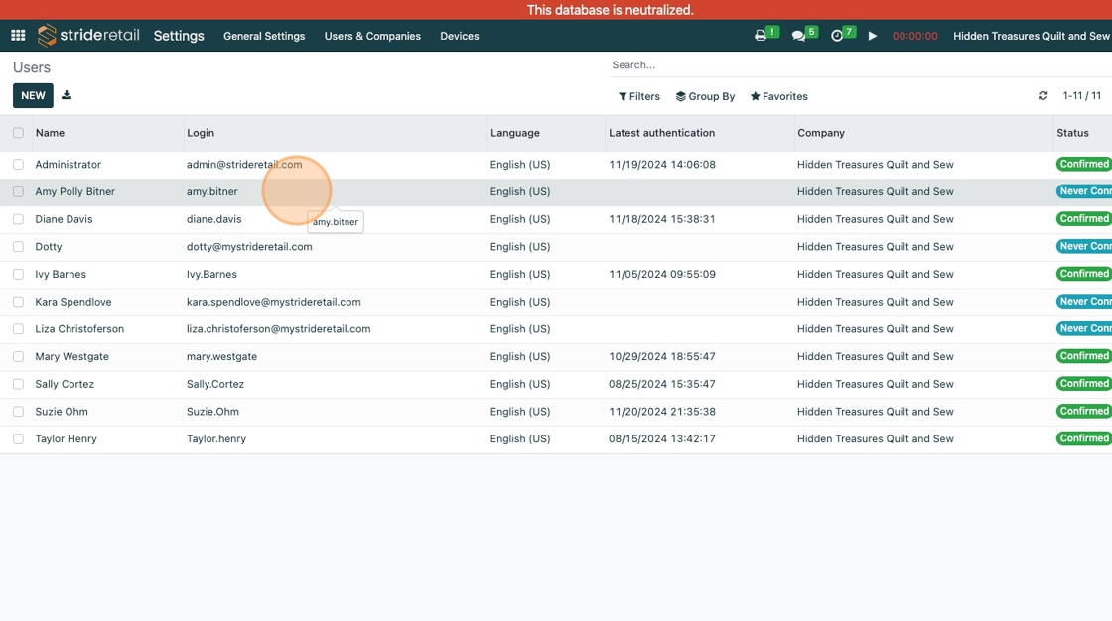Open the Sally Cortez user record
This screenshot has width=1112, height=621.
click(x=65, y=384)
